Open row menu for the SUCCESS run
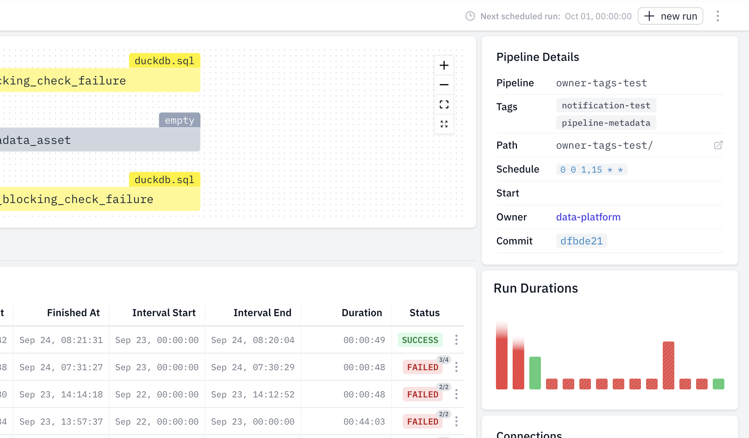 point(456,340)
